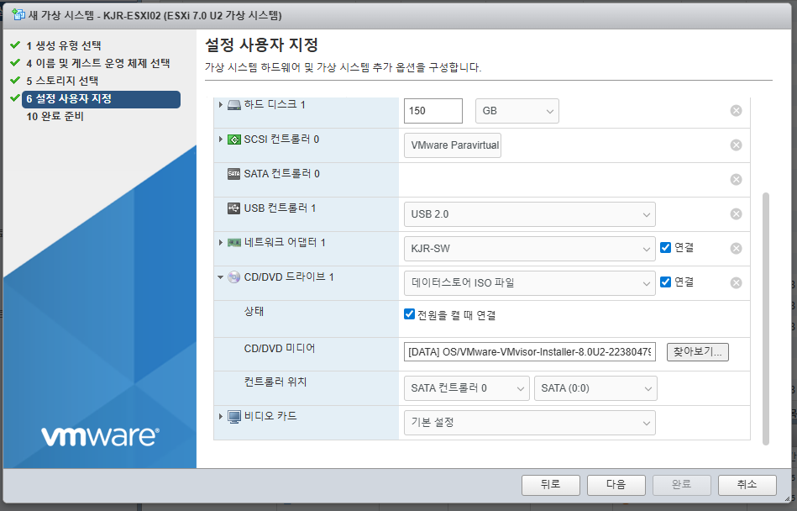Screen dimensions: 797x511
Task: Click the hard disk size 150 field
Action: 433,111
